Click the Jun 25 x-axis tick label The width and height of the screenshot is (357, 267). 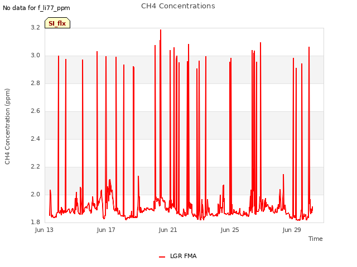coord(230,230)
